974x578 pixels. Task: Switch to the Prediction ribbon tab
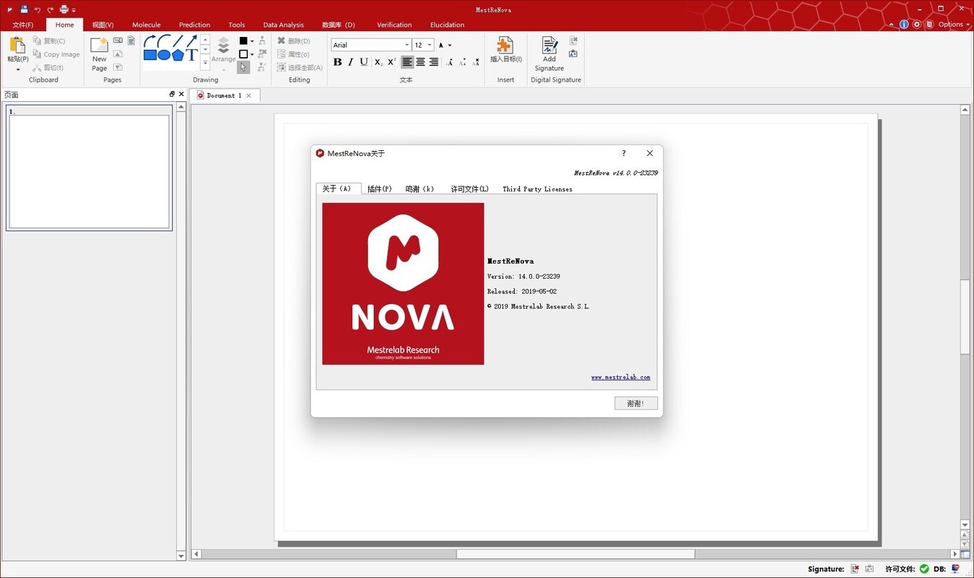click(194, 25)
